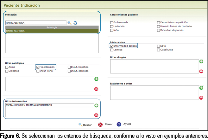Click the blue refresh arrow beside Indicación search
Image resolution: width=208 pixels, height=140 pixels.
[75, 23]
